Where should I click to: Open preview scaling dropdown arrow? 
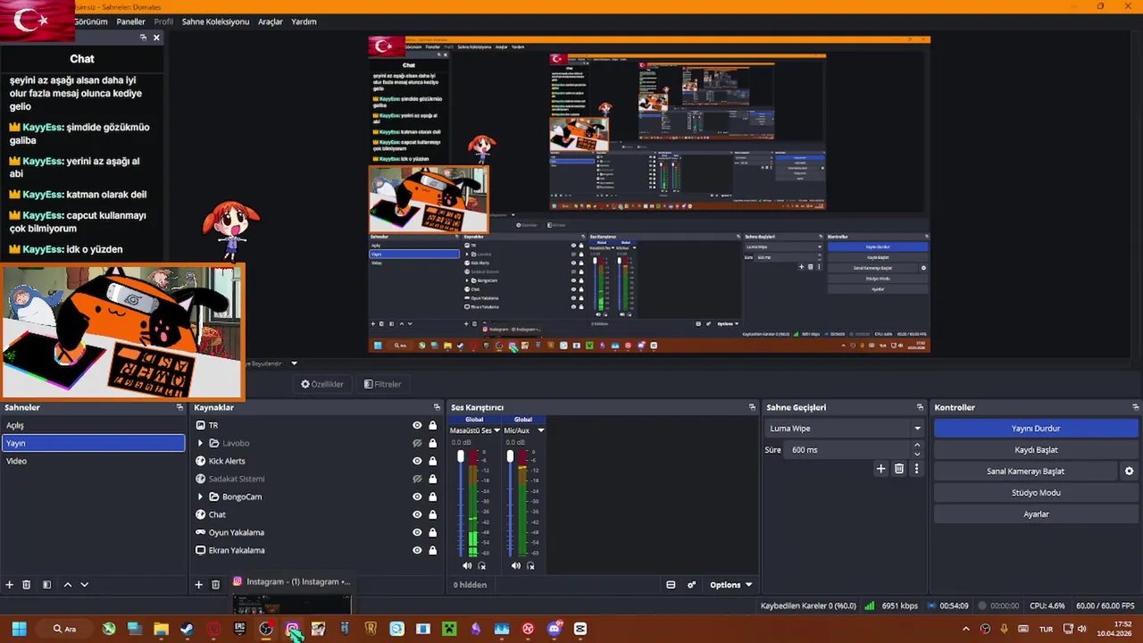click(294, 363)
